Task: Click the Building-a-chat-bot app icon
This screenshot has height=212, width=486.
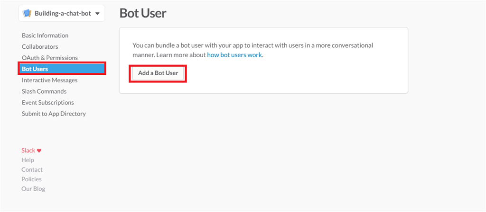Action: click(27, 13)
